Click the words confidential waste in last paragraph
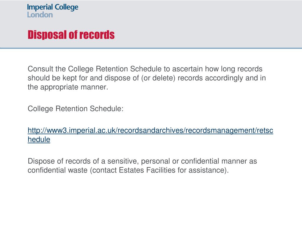302x226 pixels. point(58,170)
